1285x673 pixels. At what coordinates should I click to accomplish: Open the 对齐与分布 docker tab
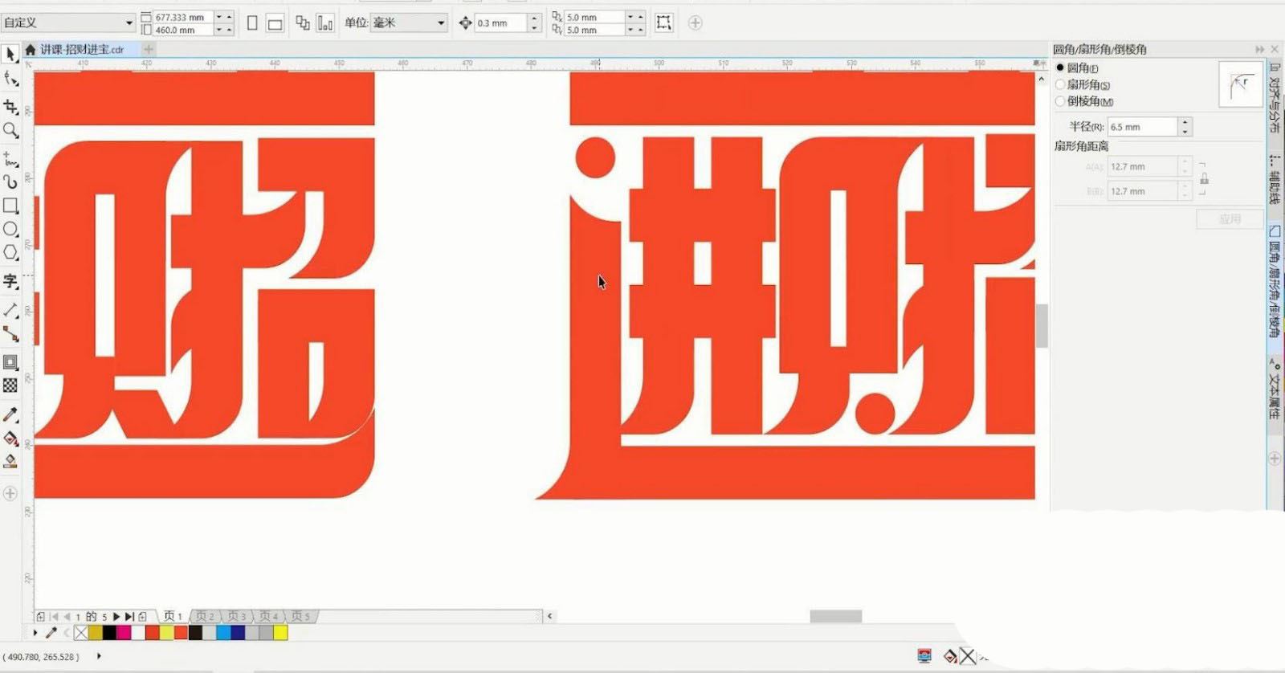1275,98
